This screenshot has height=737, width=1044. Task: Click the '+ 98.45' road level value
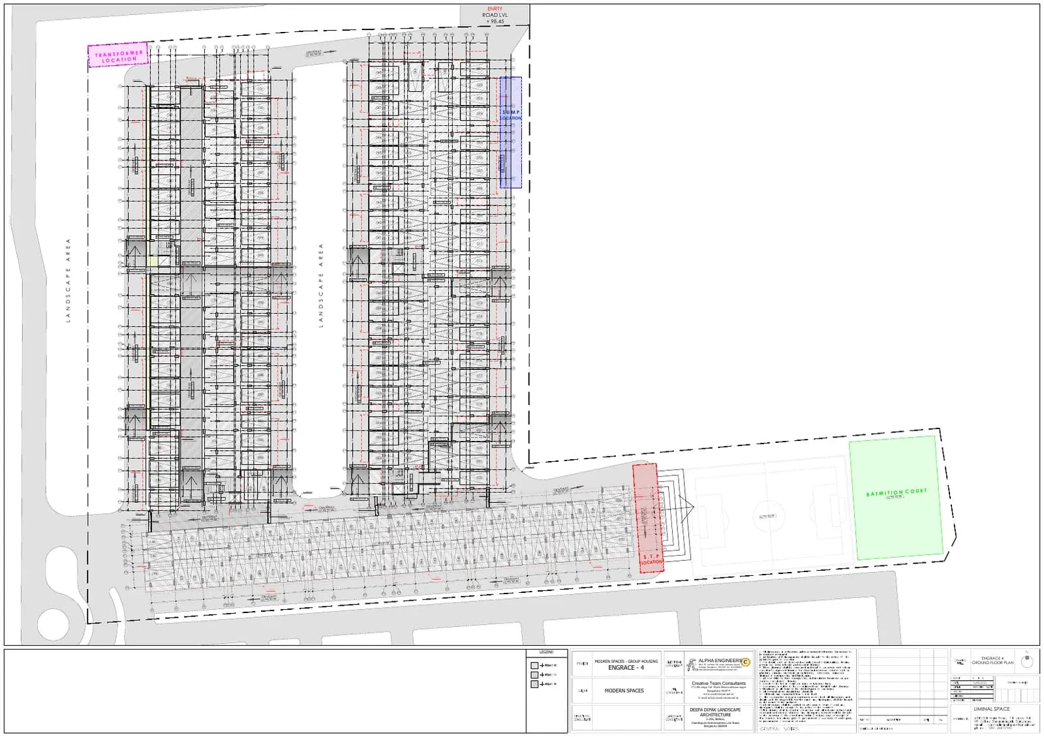[495, 22]
